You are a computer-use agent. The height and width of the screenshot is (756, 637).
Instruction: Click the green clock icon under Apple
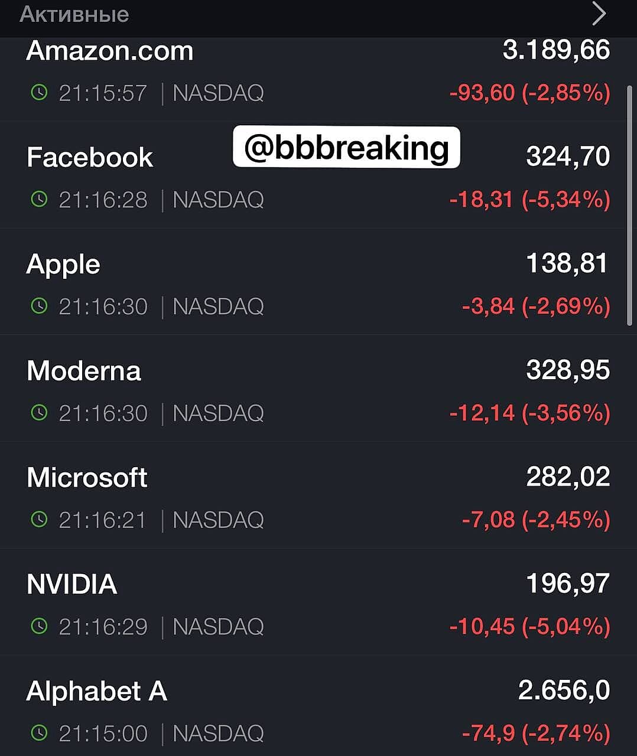[x=39, y=306]
